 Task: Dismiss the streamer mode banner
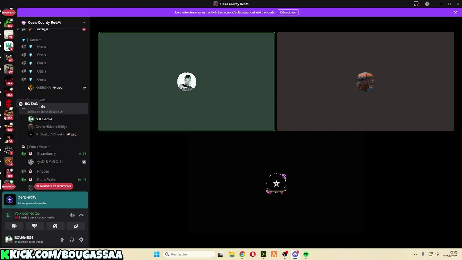tap(456, 12)
